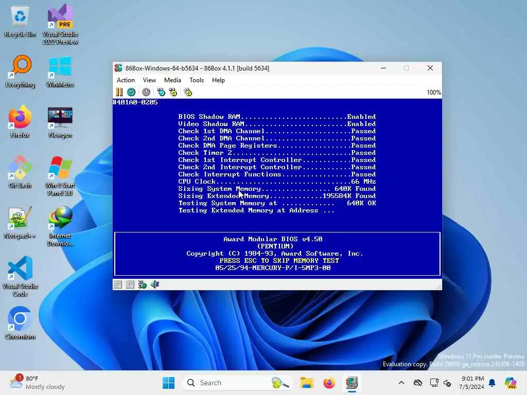Open the clock showing 9:01 PM
Viewport: 527px width, 395px height.
(x=472, y=383)
